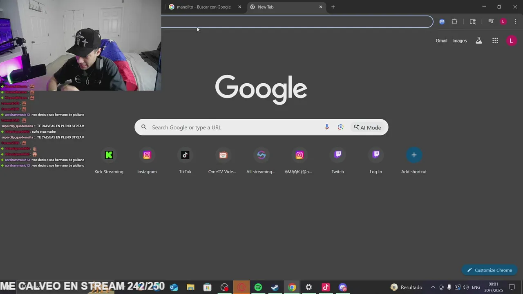Open Chrome profile L in toolbar
This screenshot has width=523, height=294.
[503, 22]
